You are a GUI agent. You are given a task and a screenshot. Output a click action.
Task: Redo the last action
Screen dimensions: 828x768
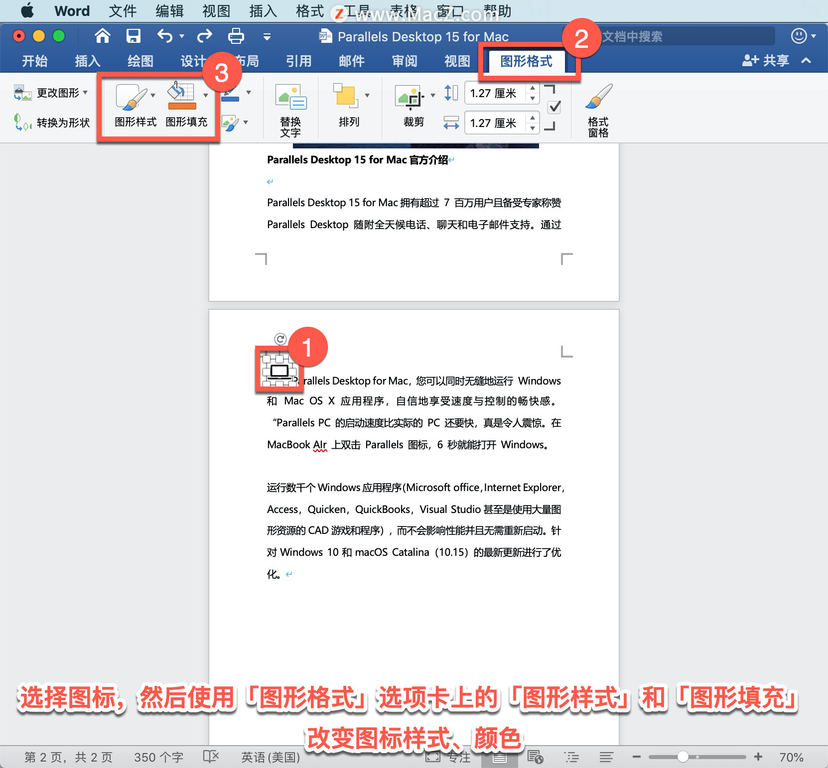(x=205, y=36)
